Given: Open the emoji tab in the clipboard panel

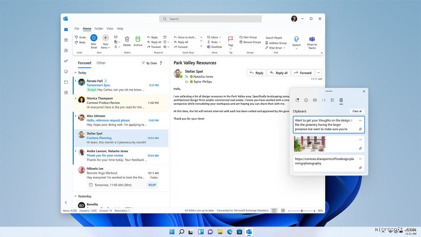Looking at the screenshot, I should 306,100.
